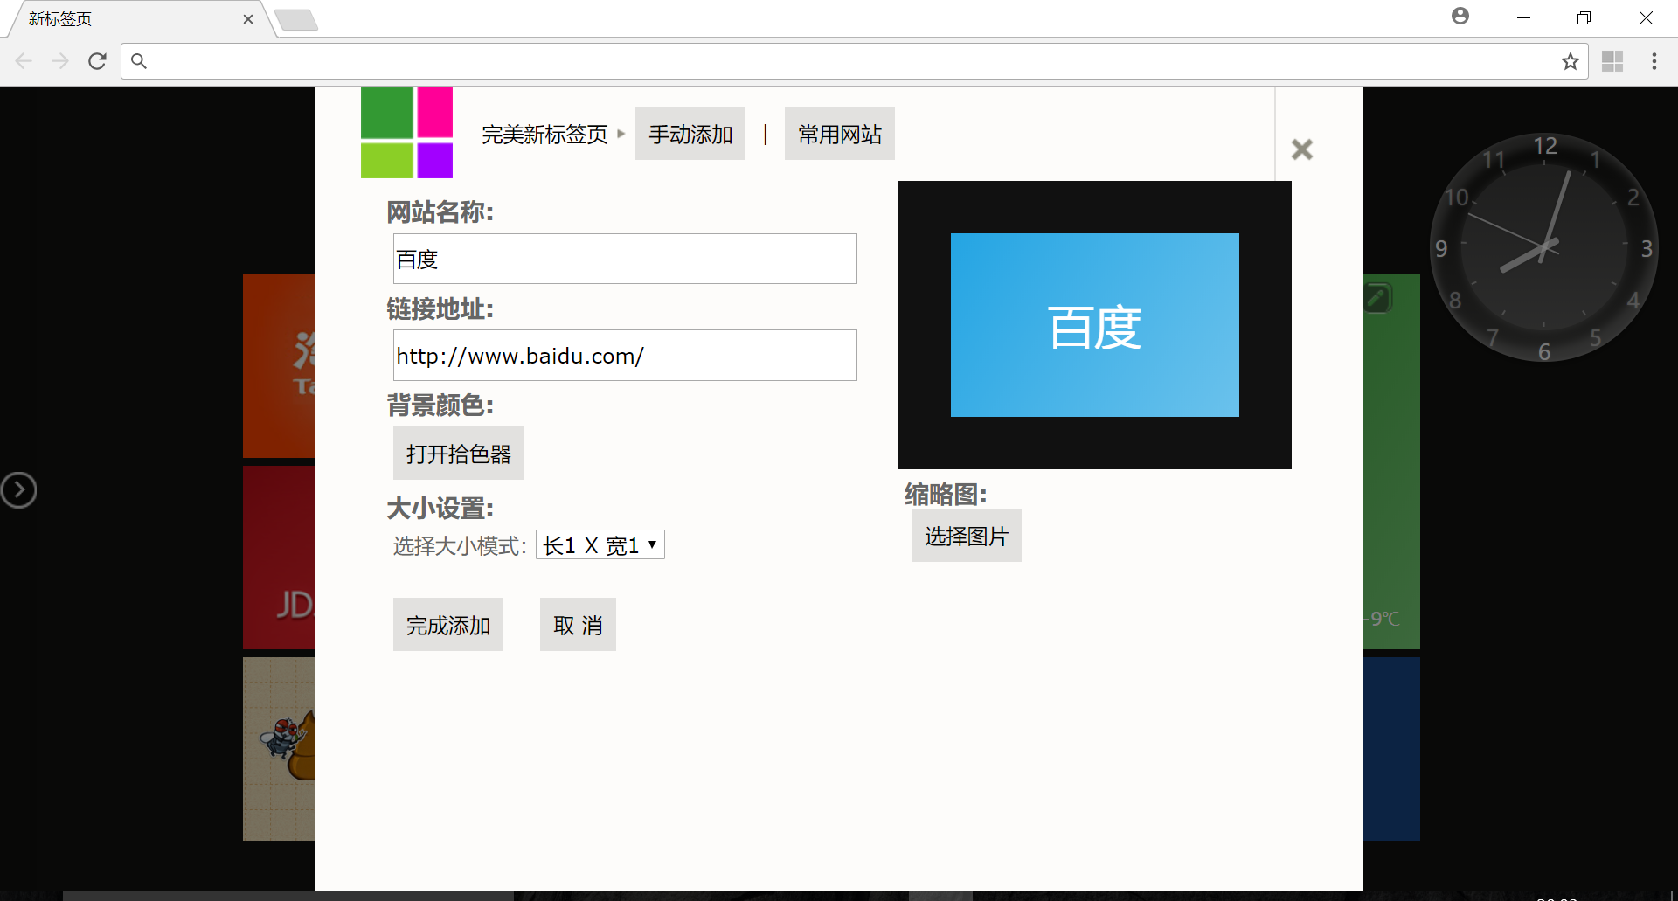Go back with the browser arrow
This screenshot has width=1678, height=901.
pyautogui.click(x=24, y=61)
